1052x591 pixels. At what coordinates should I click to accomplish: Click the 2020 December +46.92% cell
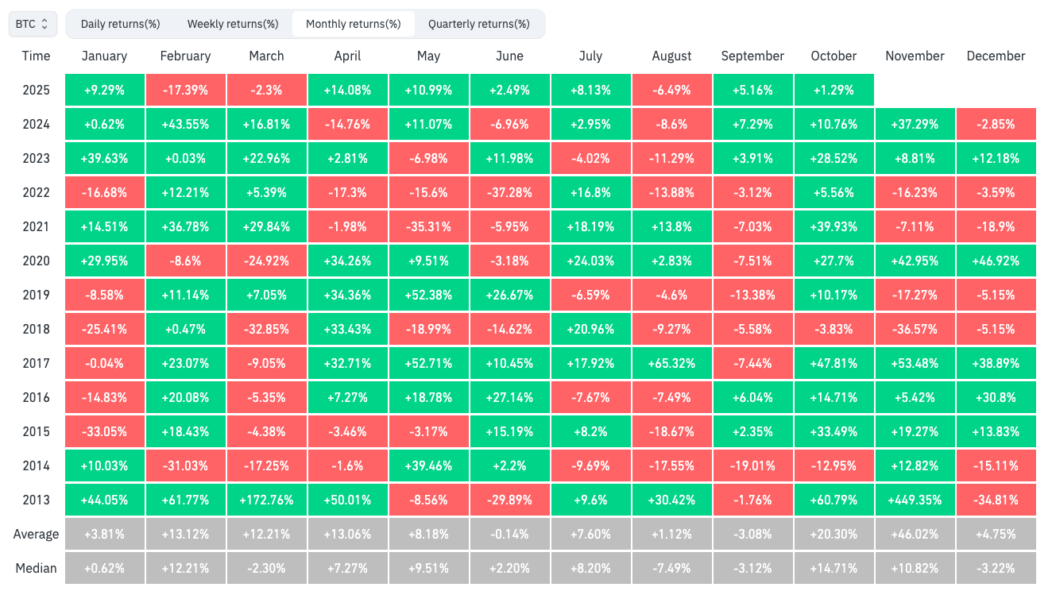click(x=996, y=261)
